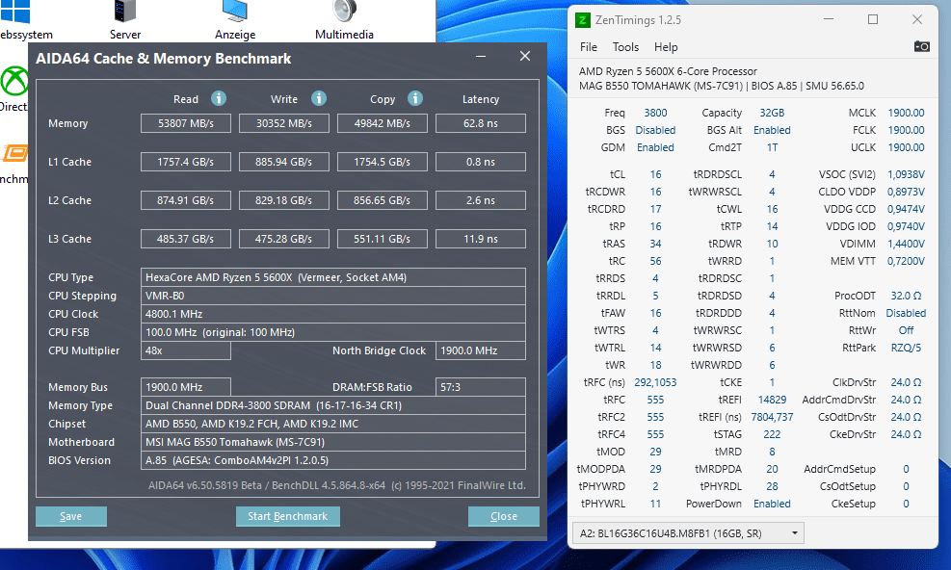The width and height of the screenshot is (951, 570).
Task: Click Memory Type field DDR4-3800 SDRAM
Action: 333,405
